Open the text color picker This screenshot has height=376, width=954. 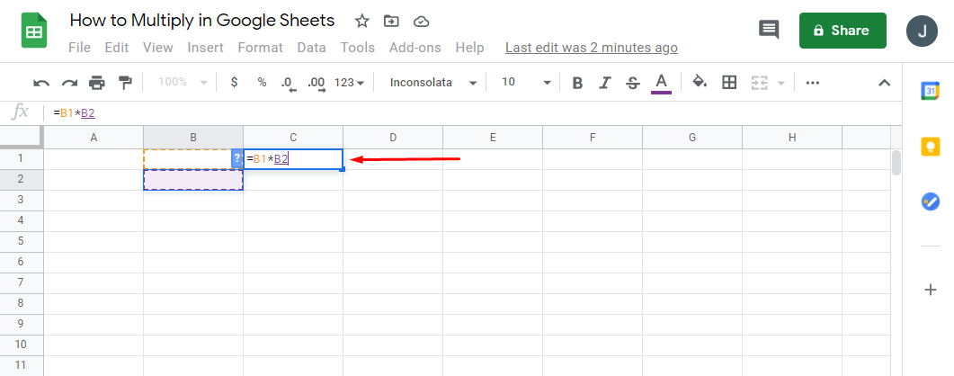(x=662, y=83)
